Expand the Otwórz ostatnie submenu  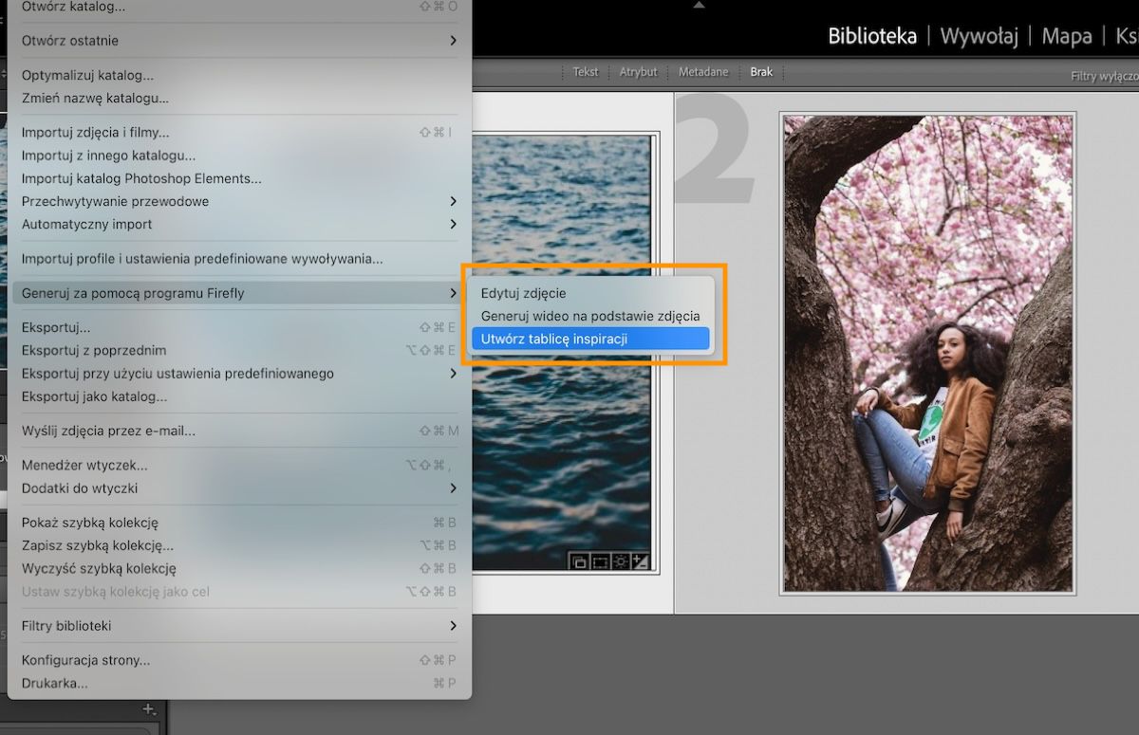(239, 41)
